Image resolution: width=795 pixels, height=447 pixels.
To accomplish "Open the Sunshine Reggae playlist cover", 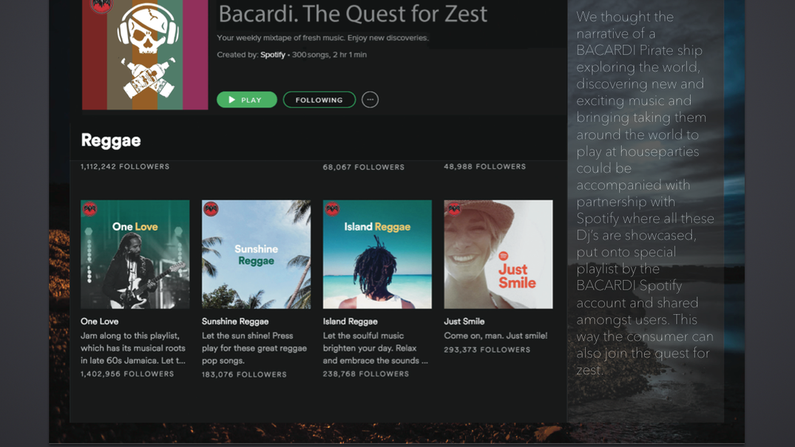I will pos(256,254).
